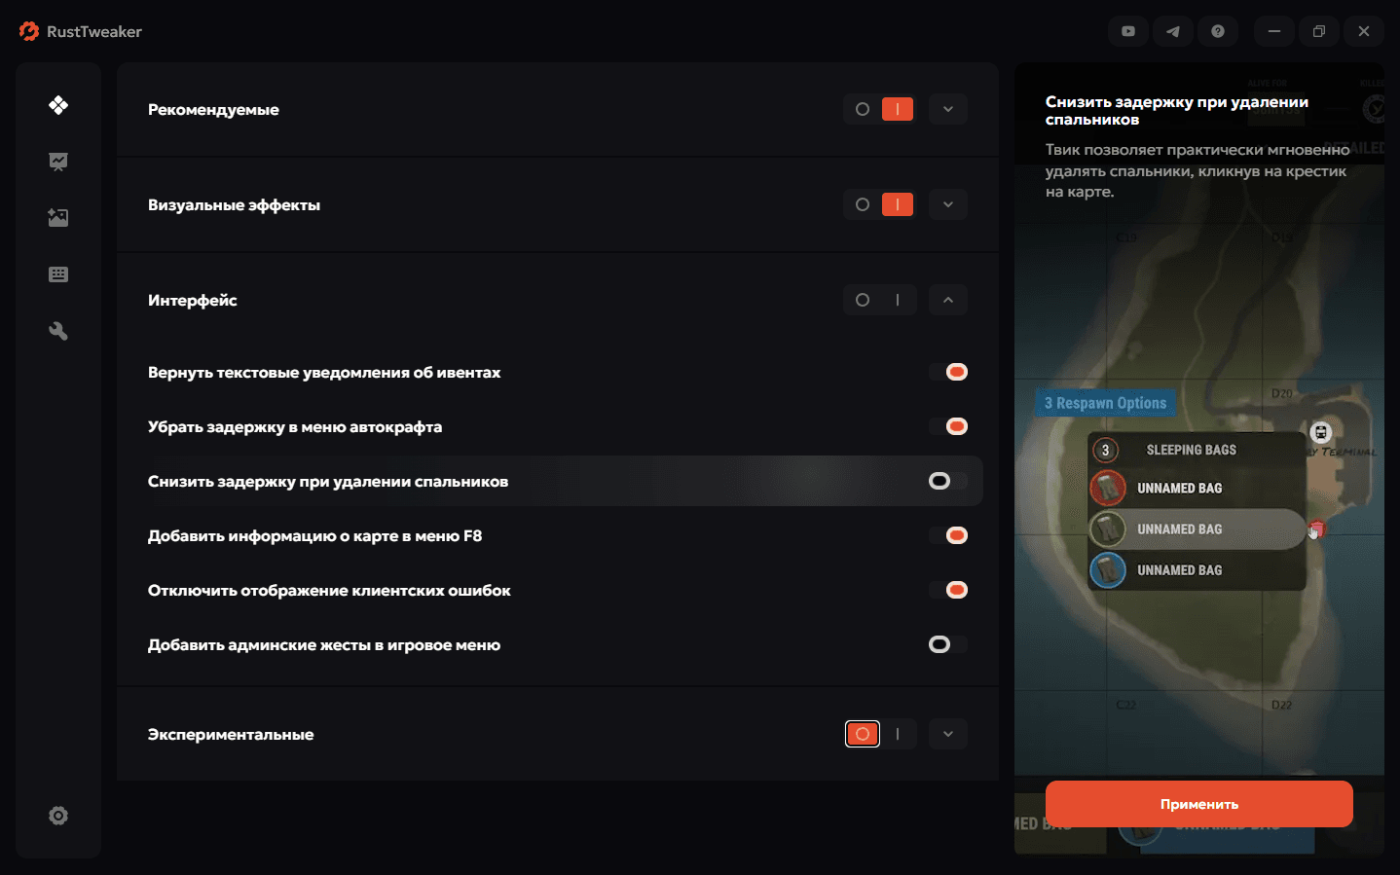Image resolution: width=1400 pixels, height=875 pixels.
Task: Open settings via the gear icon
Action: point(58,816)
